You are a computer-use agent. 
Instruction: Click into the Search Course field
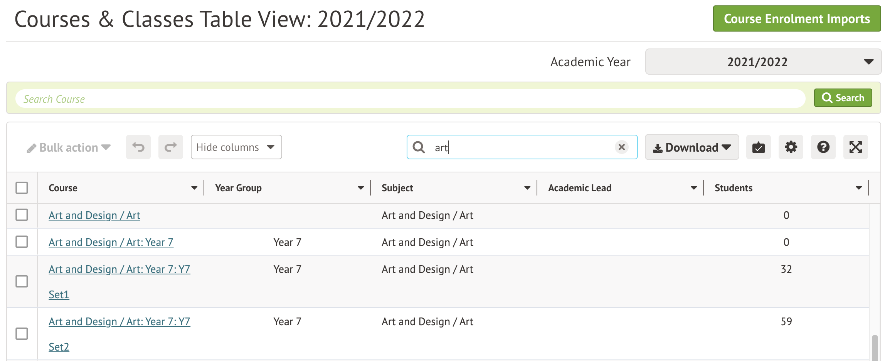pos(410,99)
